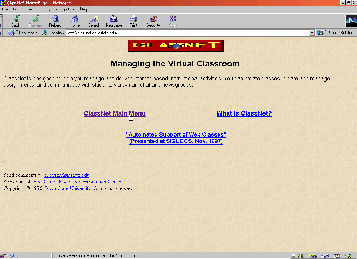Follow the ClassNet Main Menu link
Viewport: 357px width, 259px height.
coord(115,113)
